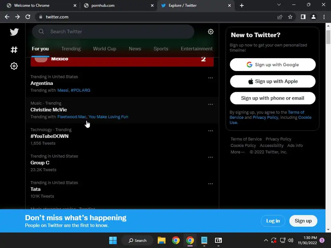The image size is (331, 248).
Task: Close the Explore / Twitter browser tab
Action: coord(230,5)
